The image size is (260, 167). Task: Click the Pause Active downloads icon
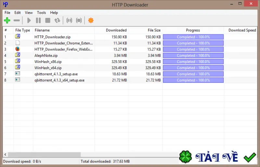[x=69, y=21]
